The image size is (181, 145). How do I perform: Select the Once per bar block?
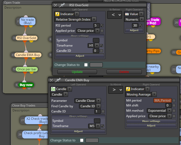[x=27, y=69]
